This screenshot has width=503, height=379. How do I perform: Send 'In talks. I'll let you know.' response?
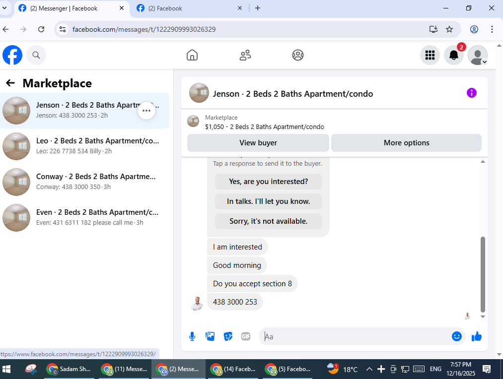[268, 201]
